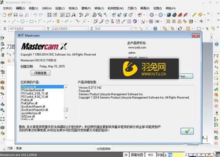
Task: Open dropdown arrow beside Create point tool
Action: pyautogui.click(x=9, y=21)
